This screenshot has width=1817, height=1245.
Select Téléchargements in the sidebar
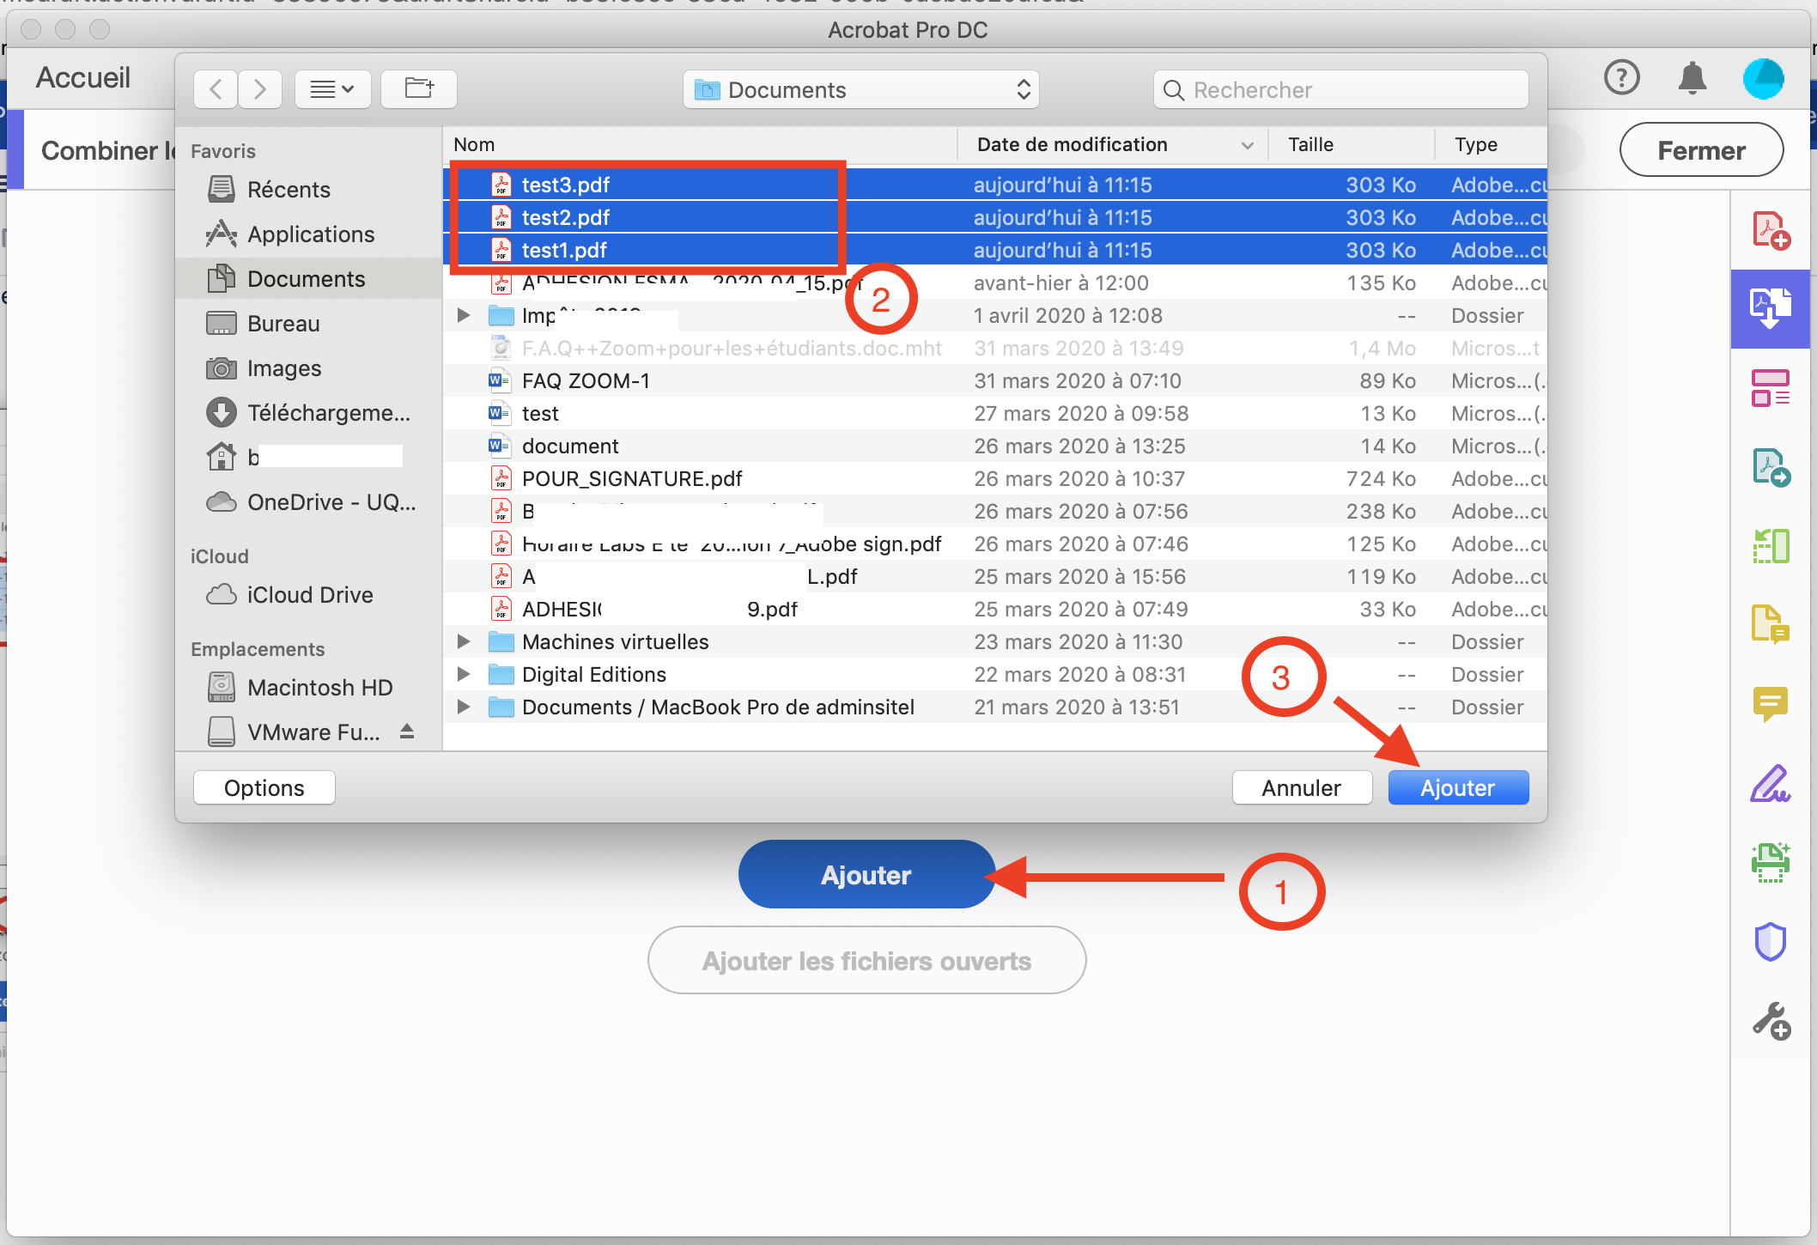[309, 412]
